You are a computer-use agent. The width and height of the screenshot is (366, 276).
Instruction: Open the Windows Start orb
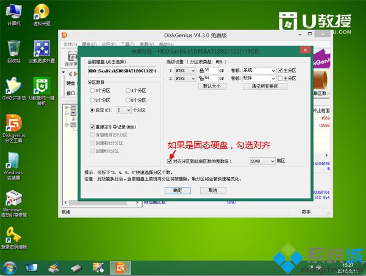(x=9, y=268)
